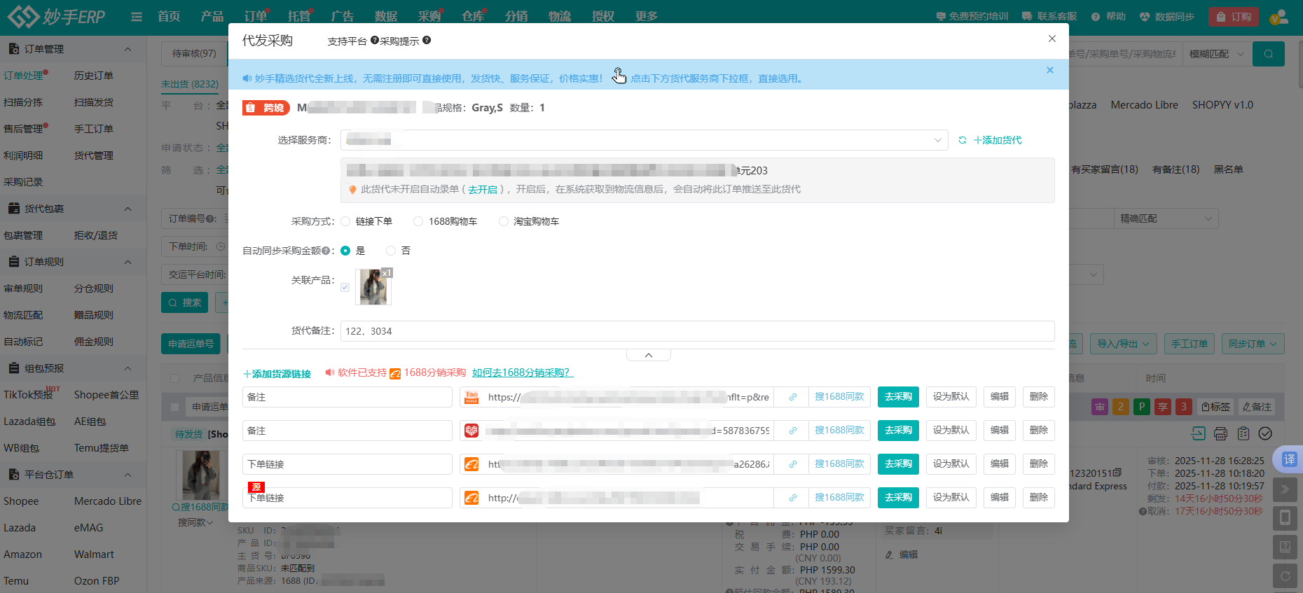Click link icon in the Taobao source row

coord(792,397)
